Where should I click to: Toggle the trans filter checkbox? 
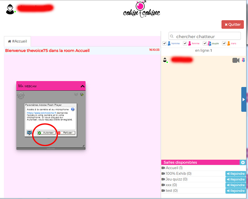[x=224, y=43]
